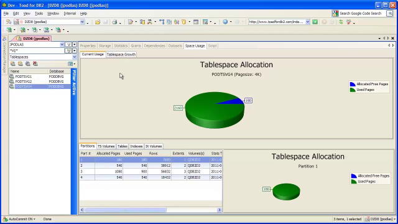Click the PODTSVG1 tablespace row icon
The width and height of the screenshot is (398, 224).
coord(12,77)
